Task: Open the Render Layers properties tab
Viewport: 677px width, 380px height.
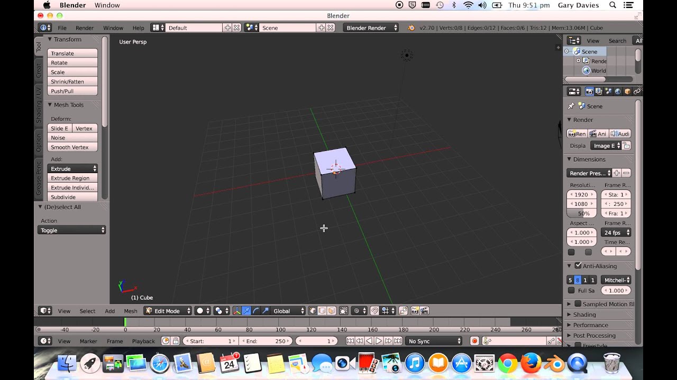Action: pos(599,91)
